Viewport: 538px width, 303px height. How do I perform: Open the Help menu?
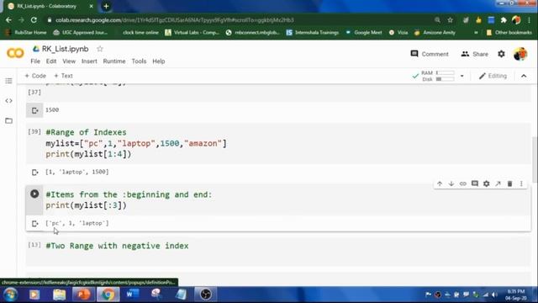(159, 61)
